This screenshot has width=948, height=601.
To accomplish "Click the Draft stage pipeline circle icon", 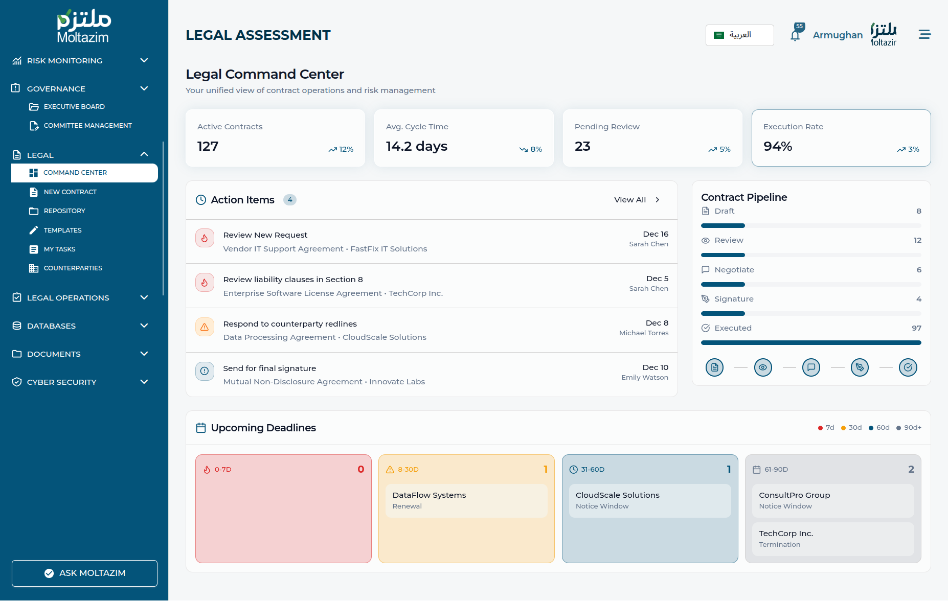I will click(714, 367).
